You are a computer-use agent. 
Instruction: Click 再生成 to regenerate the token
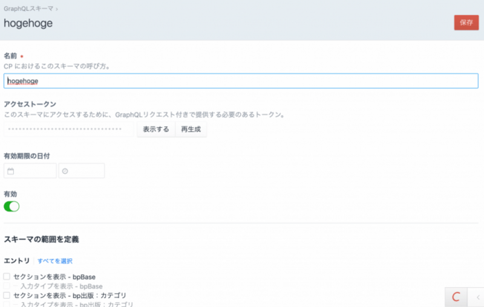(191, 129)
